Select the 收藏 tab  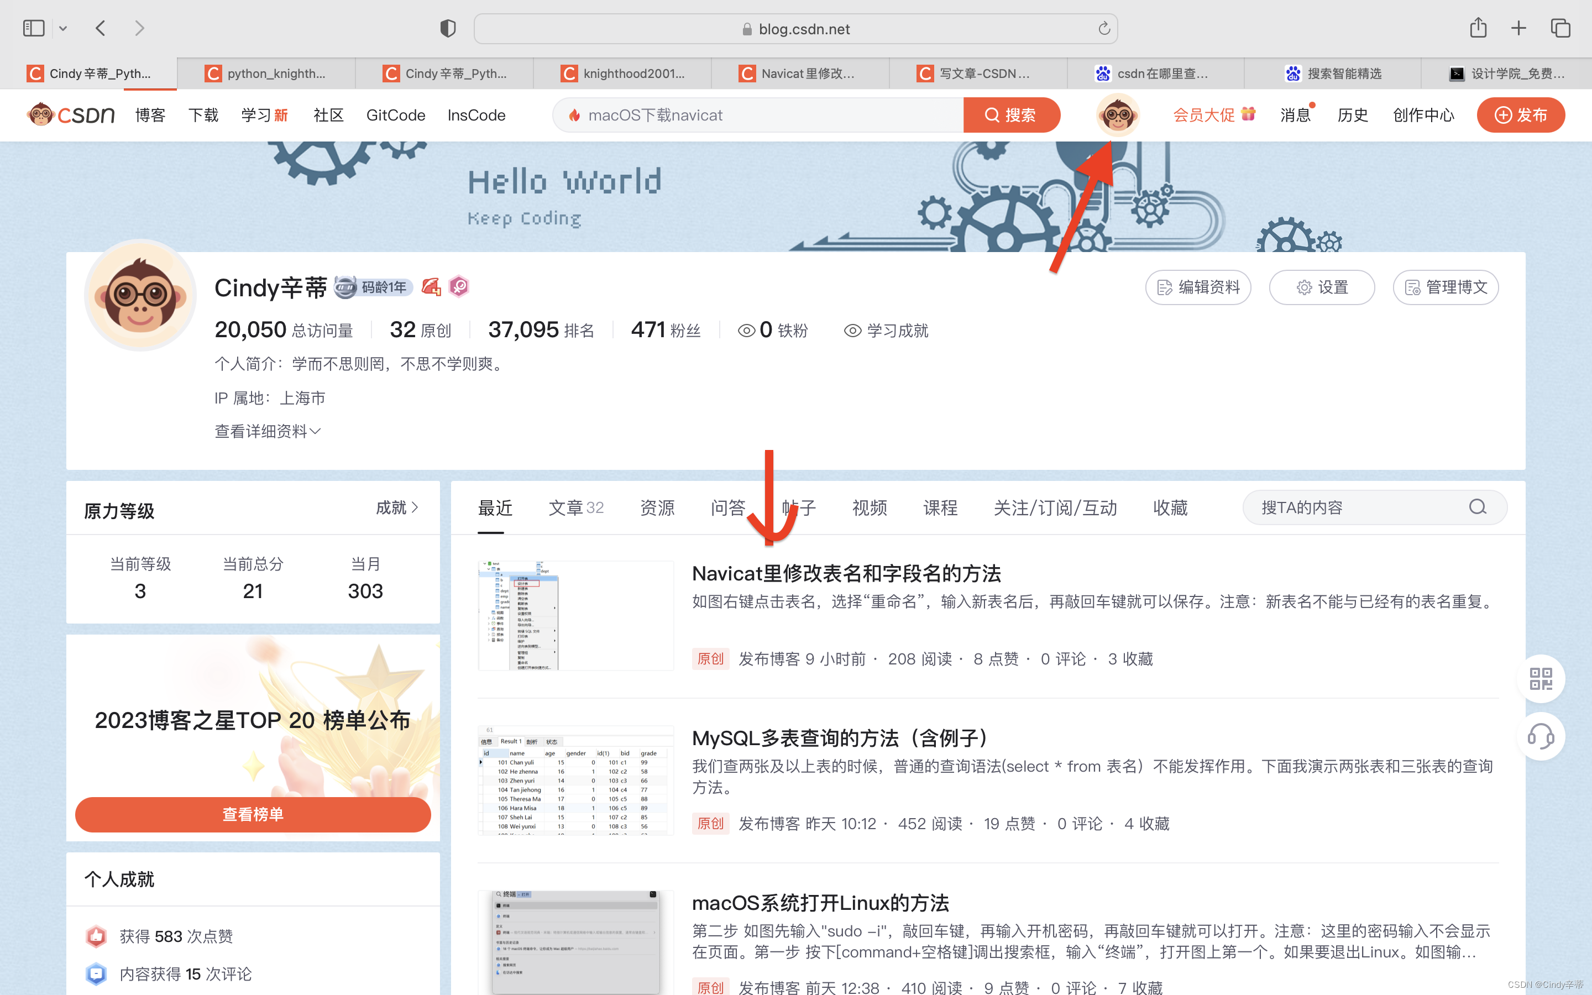[1170, 507]
